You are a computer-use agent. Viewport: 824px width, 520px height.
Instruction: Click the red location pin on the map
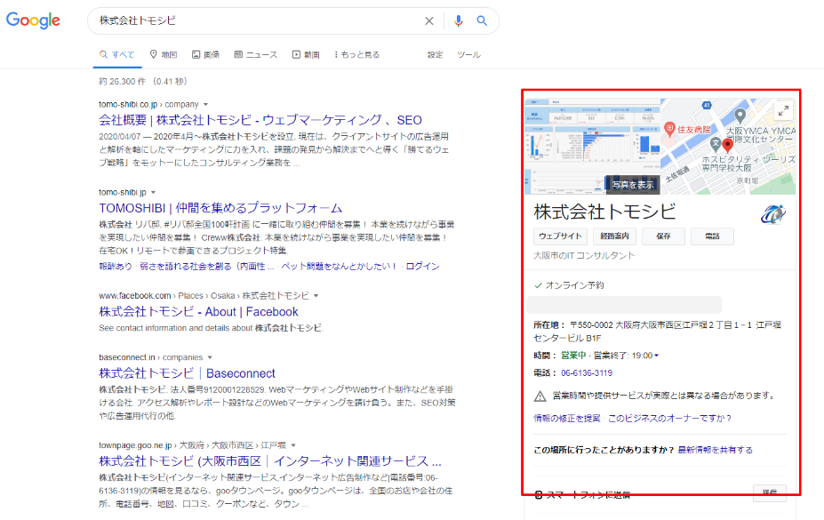[x=728, y=144]
